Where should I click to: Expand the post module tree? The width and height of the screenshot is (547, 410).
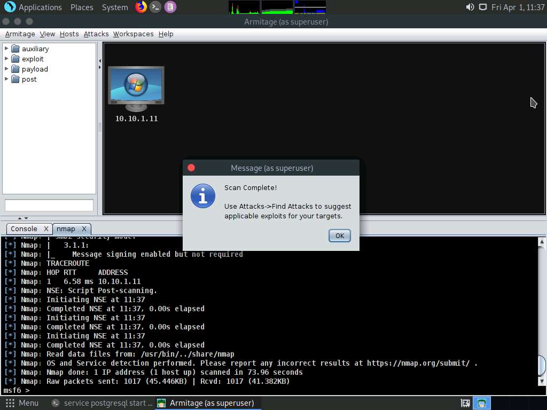tap(6, 79)
